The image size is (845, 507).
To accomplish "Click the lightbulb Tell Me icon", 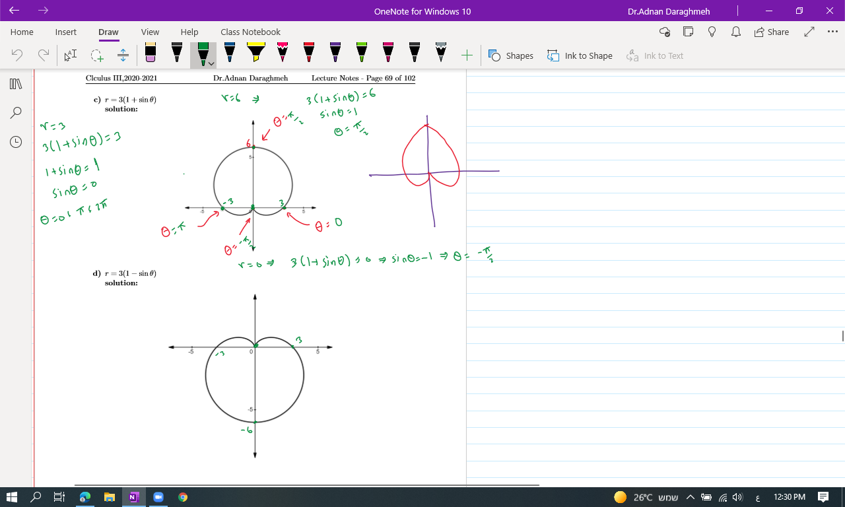I will (712, 32).
